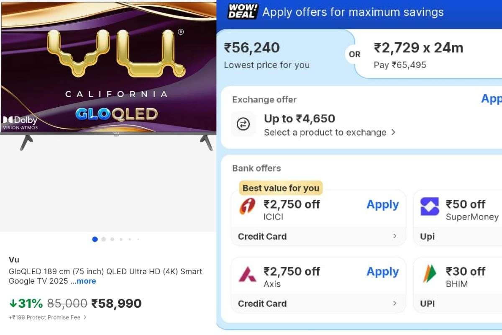This screenshot has width=502, height=335.
Task: Expand Axis Credit Card offer details chevron
Action: (x=394, y=304)
